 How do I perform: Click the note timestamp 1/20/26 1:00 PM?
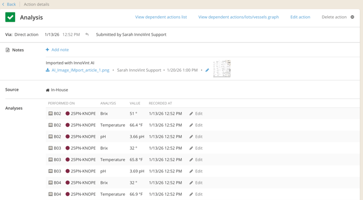pyautogui.click(x=182, y=70)
